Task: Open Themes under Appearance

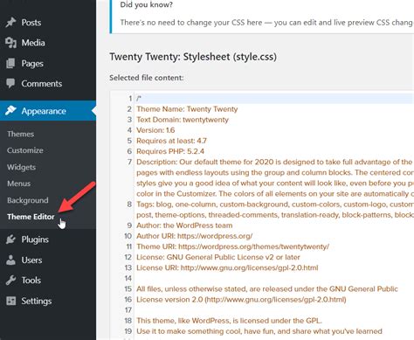Action: [20, 134]
